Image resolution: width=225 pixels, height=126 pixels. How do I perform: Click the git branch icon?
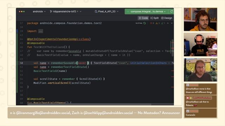51,12
